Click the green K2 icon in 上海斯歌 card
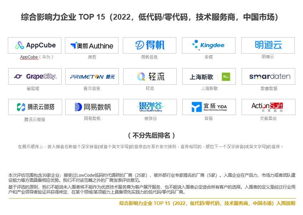The image size is (303, 215). (226, 77)
